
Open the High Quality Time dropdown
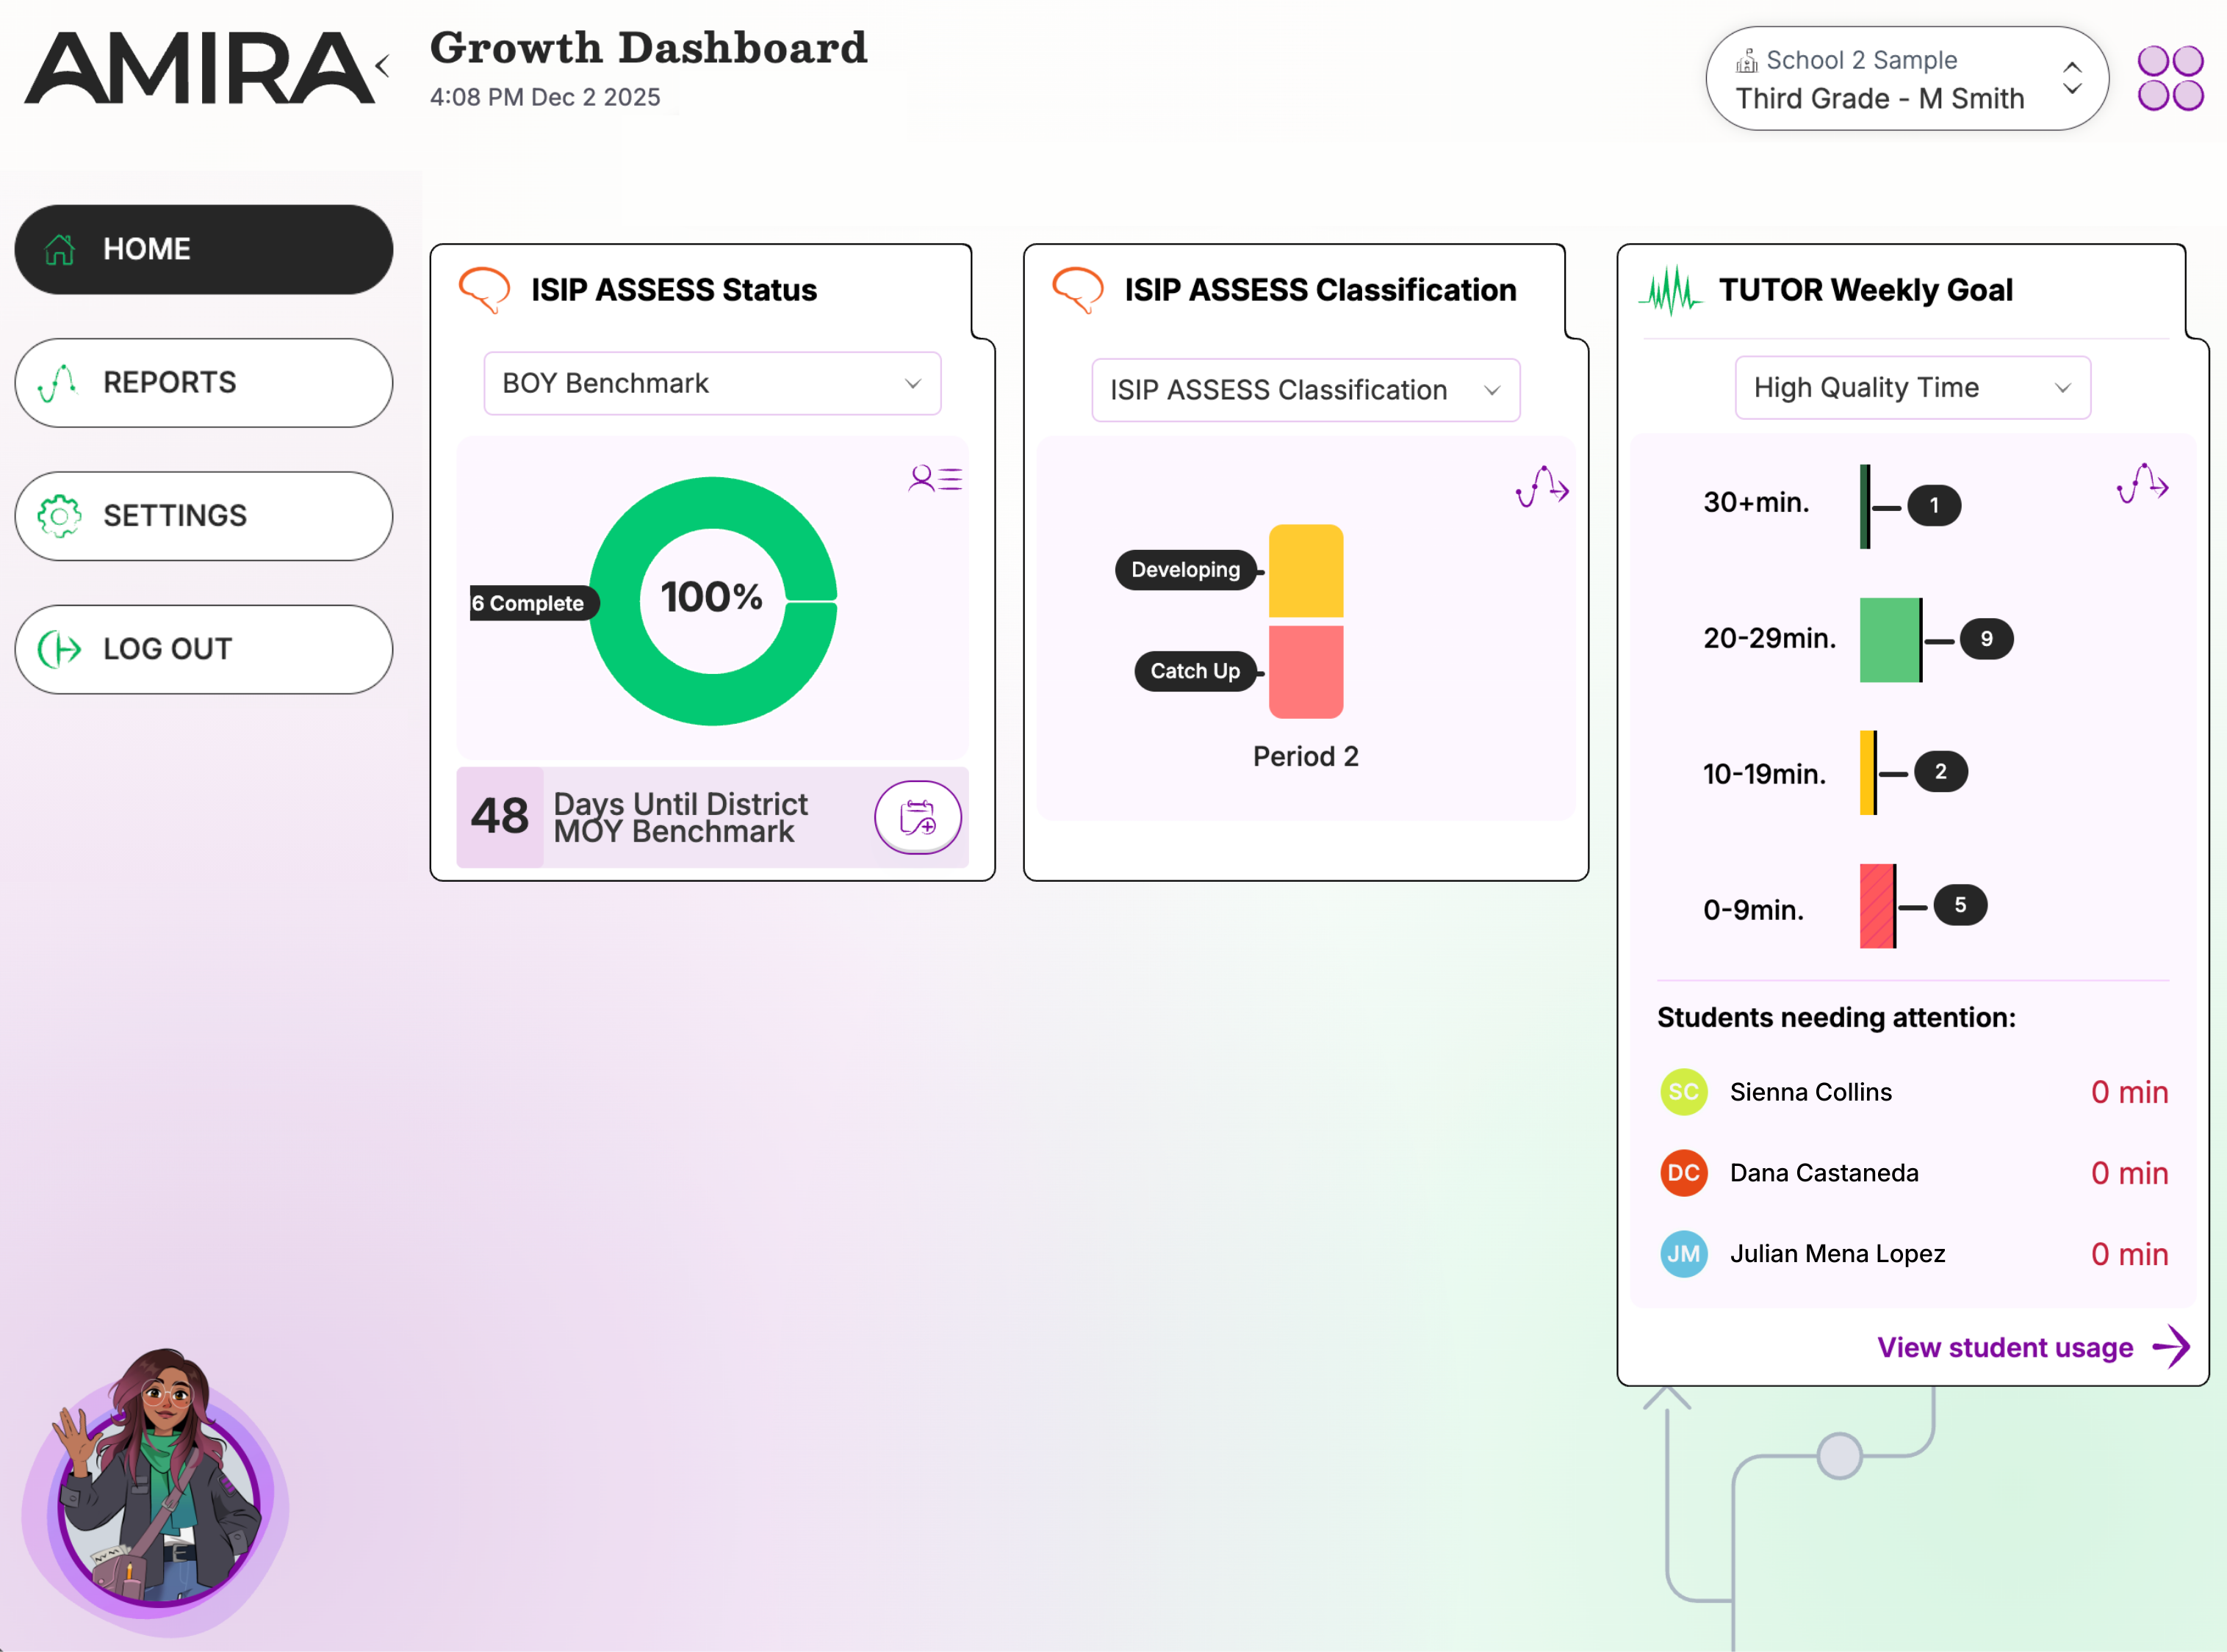[1911, 388]
